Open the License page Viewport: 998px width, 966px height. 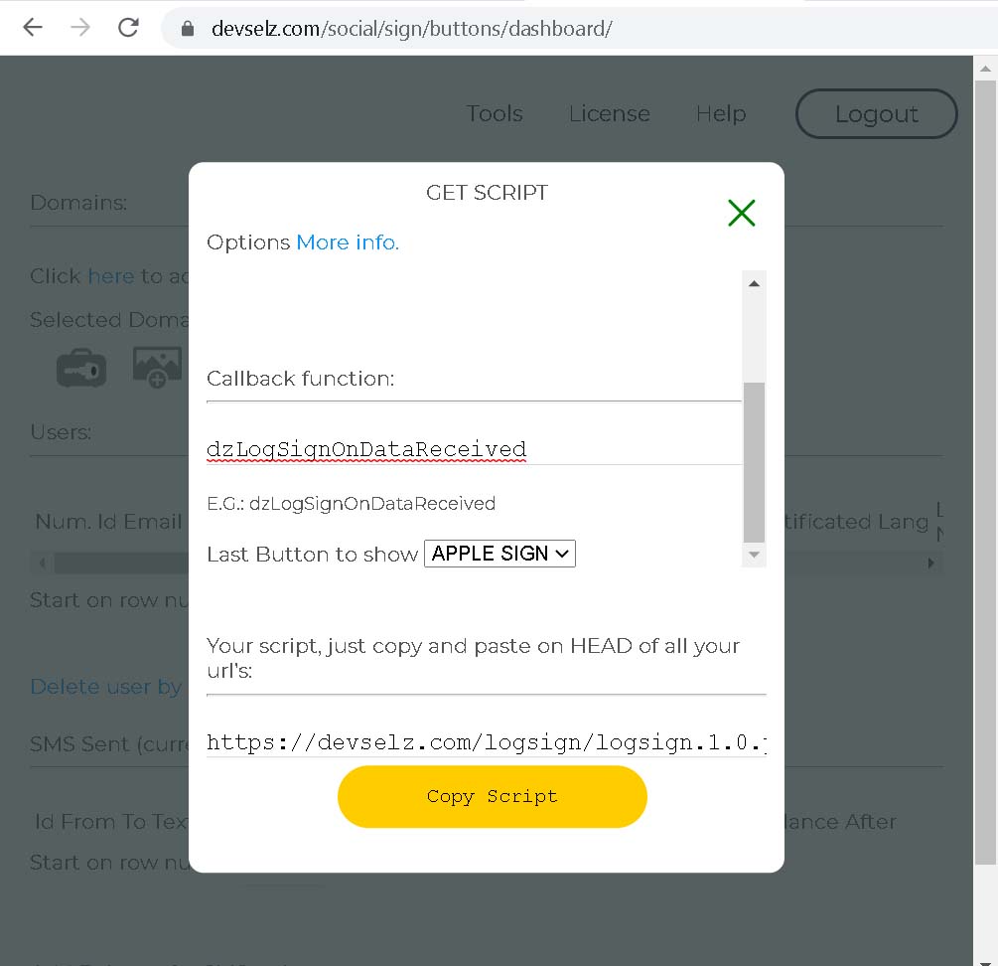609,114
